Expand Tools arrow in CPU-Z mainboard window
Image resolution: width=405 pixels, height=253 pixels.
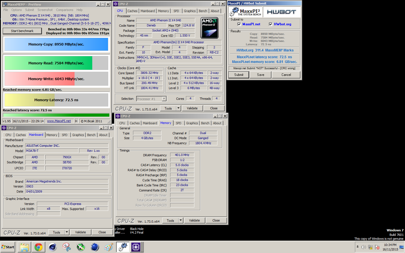click(x=67, y=232)
